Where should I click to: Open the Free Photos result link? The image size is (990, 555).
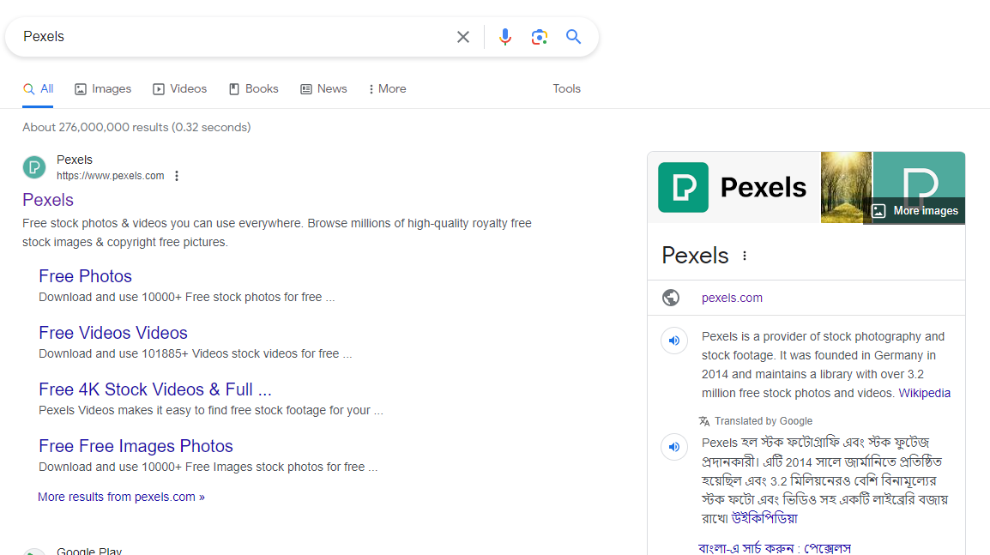[x=85, y=276]
